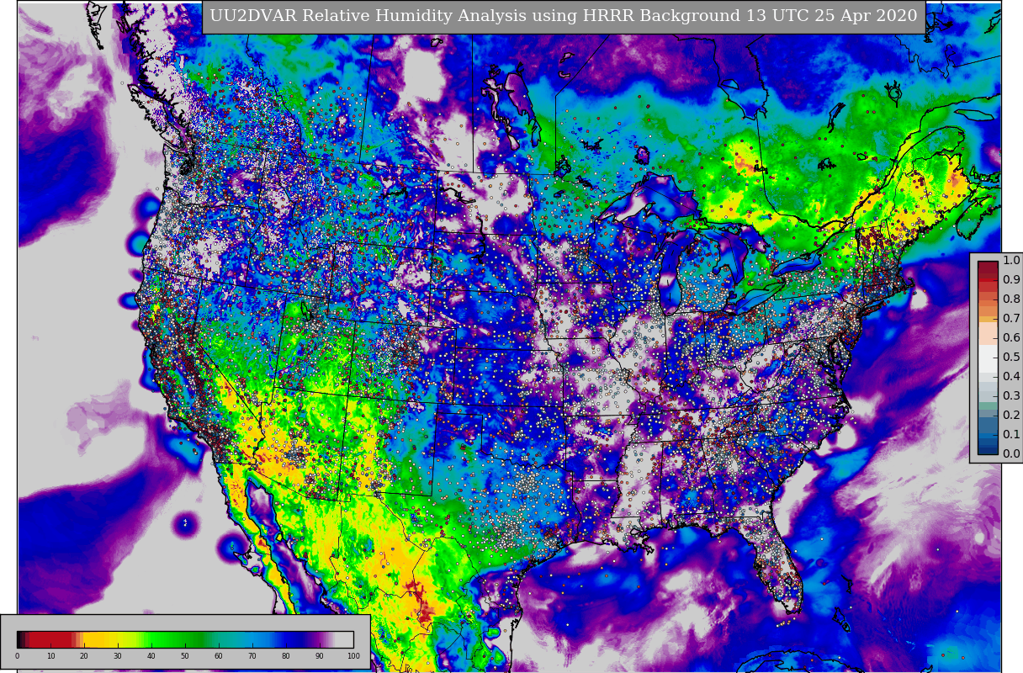Select the 90 tick on humidity colorbar
Viewport: 1023px width, 673px height.
320,656
